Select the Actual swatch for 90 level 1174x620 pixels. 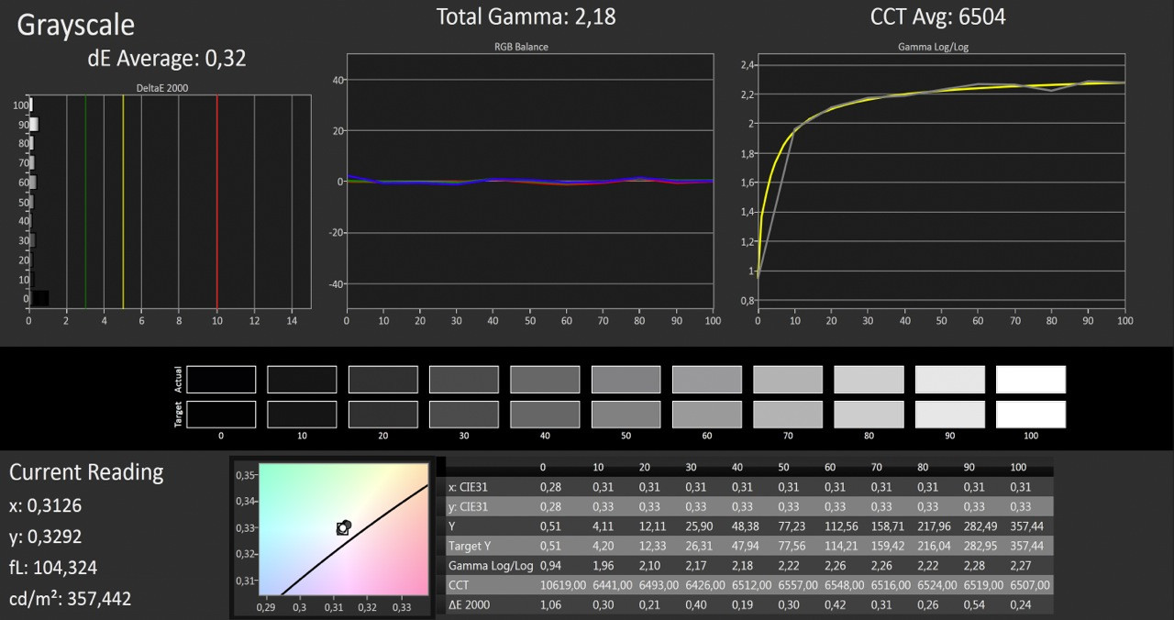point(949,380)
